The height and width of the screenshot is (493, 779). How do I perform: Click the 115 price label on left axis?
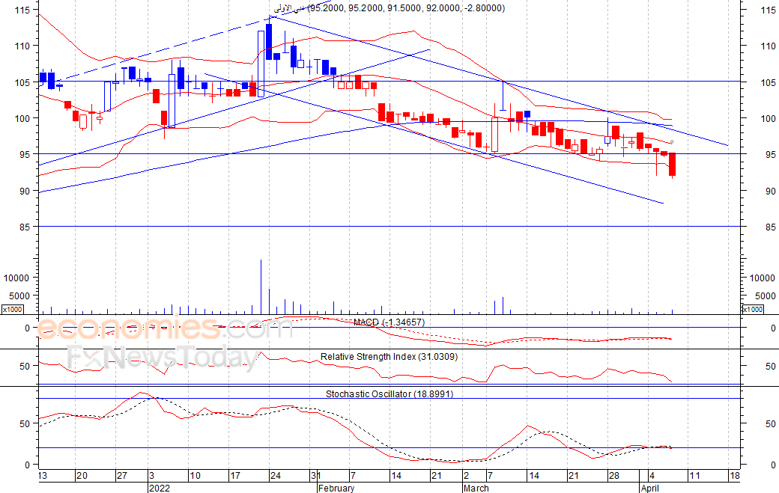[x=22, y=10]
